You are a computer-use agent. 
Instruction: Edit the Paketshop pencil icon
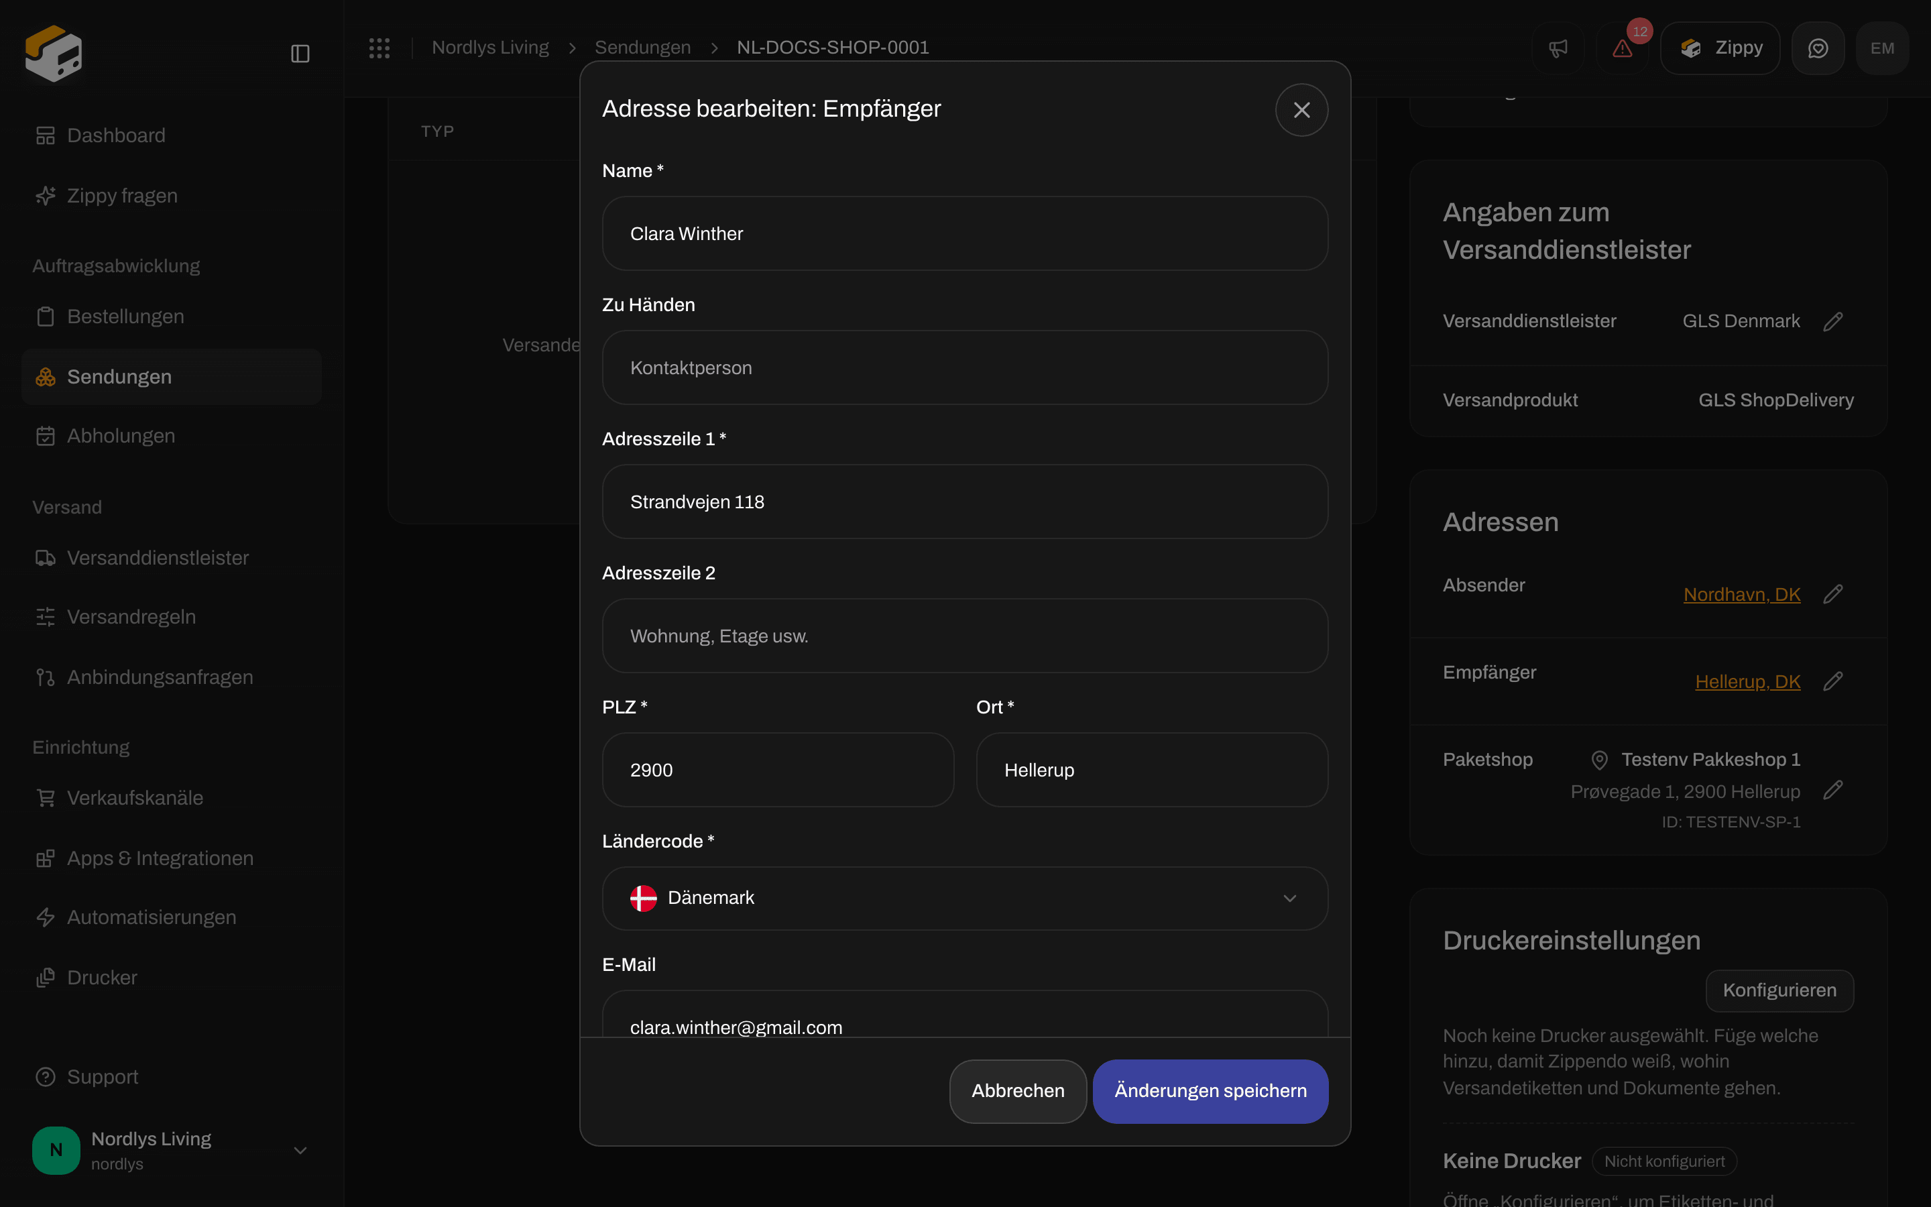pyautogui.click(x=1833, y=789)
